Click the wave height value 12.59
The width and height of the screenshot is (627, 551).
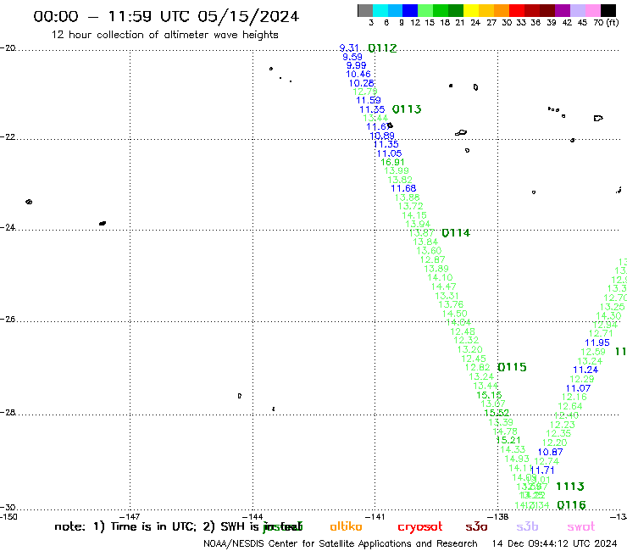click(x=593, y=352)
